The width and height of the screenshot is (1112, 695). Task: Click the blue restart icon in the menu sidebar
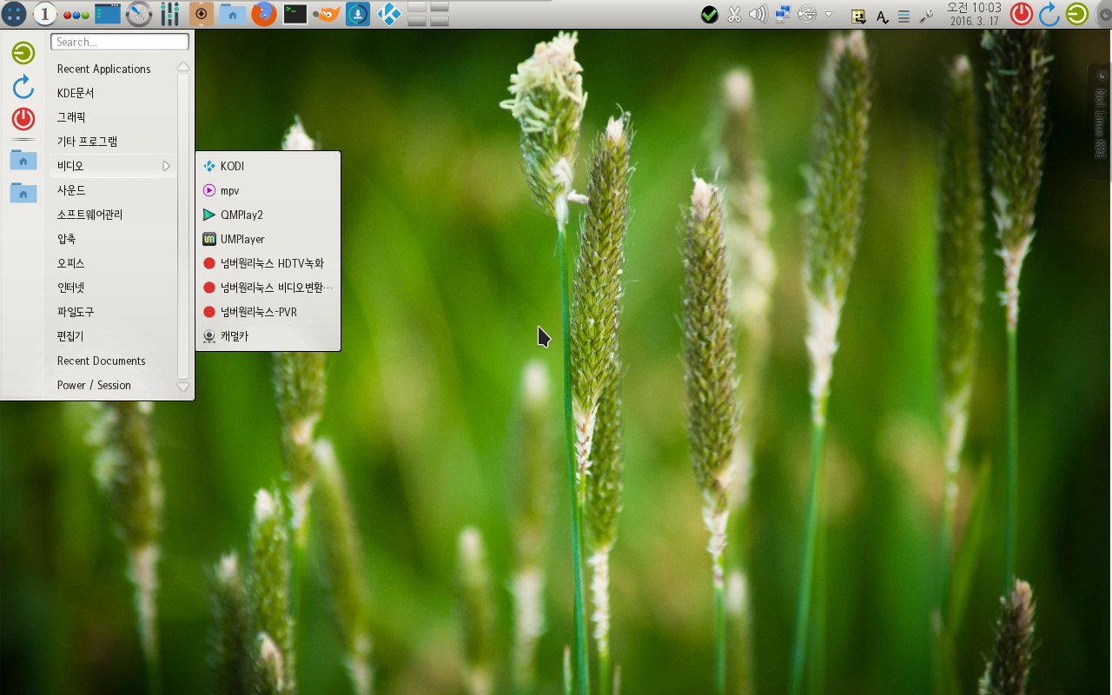click(x=23, y=86)
